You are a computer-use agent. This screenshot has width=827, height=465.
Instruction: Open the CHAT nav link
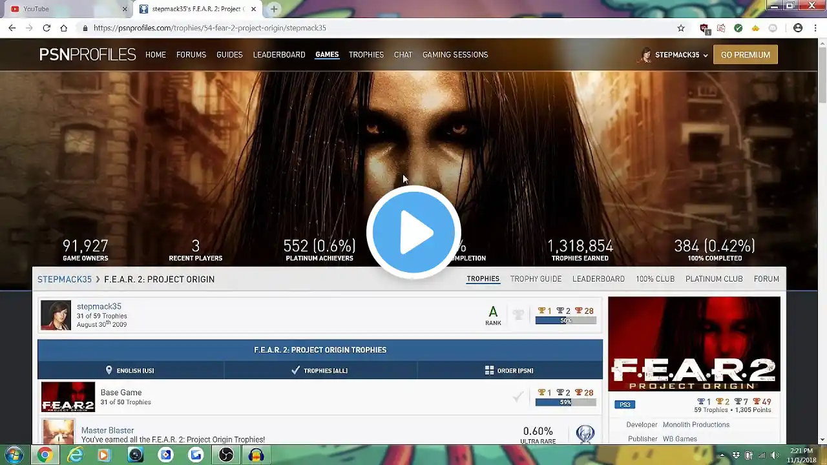coord(403,55)
